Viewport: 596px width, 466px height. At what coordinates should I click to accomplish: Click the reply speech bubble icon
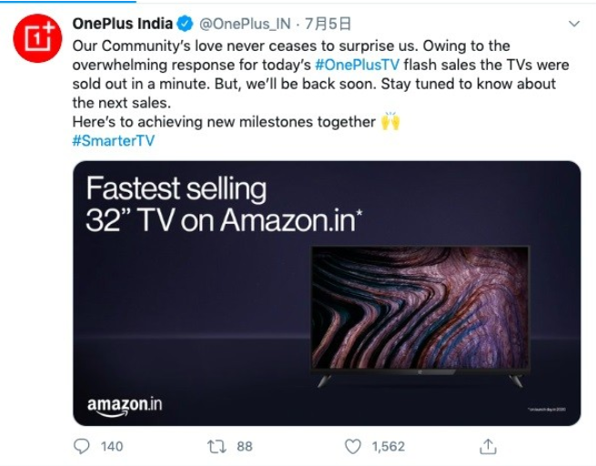point(81,446)
